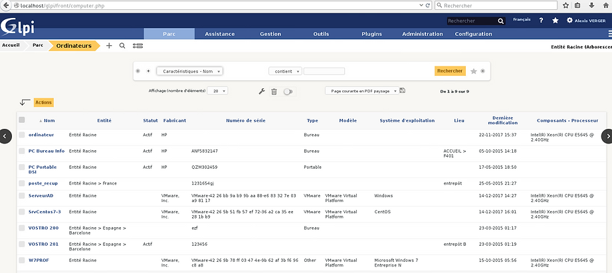
Task: Go to the previous panel with the left arrow
Action: 5,136
